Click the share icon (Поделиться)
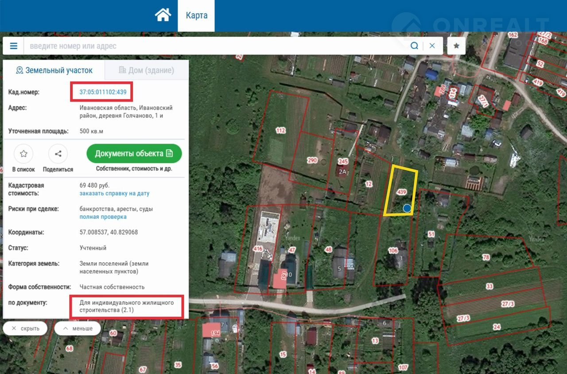The height and width of the screenshot is (374, 567). [x=58, y=154]
